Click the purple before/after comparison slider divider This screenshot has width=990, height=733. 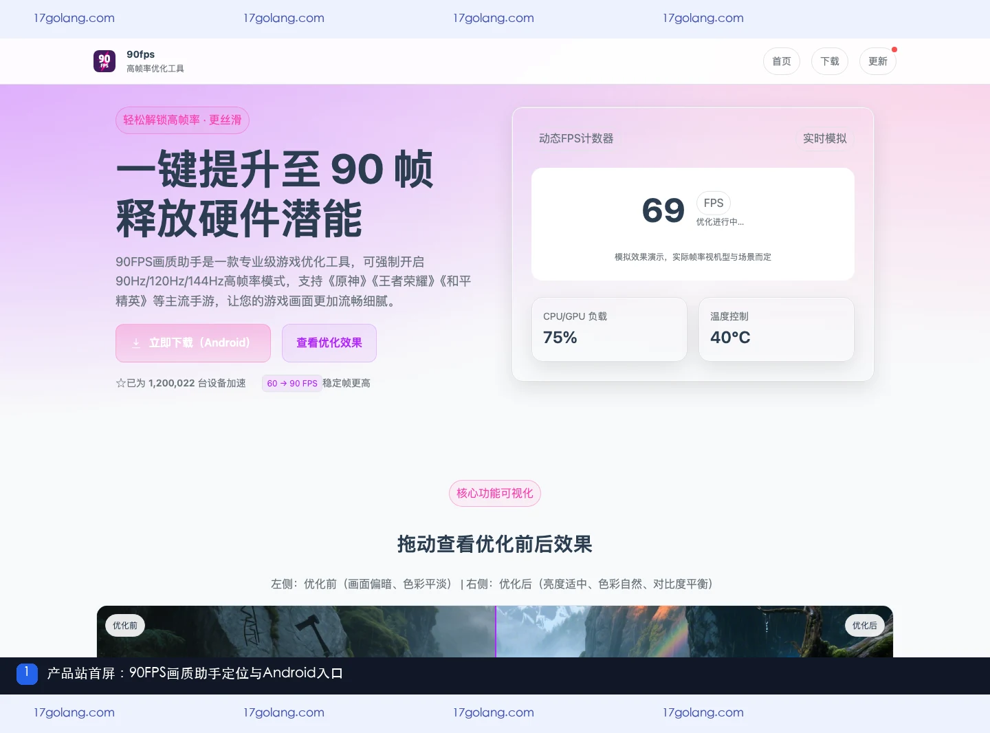pos(496,631)
